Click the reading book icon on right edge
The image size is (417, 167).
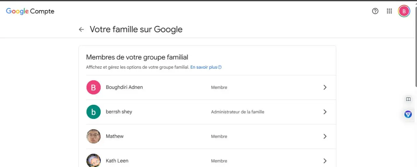(408, 99)
